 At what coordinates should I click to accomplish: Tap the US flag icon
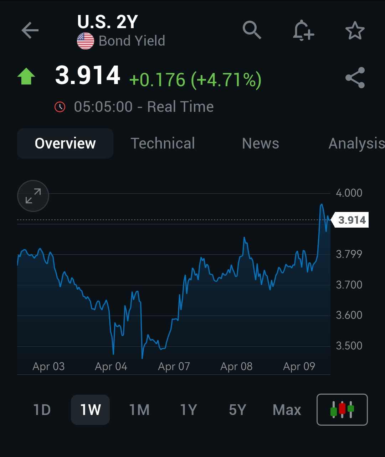[x=86, y=41]
